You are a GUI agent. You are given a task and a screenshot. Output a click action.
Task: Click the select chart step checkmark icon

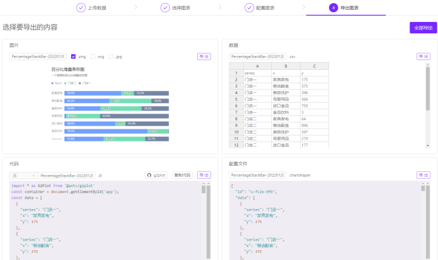tap(165, 7)
